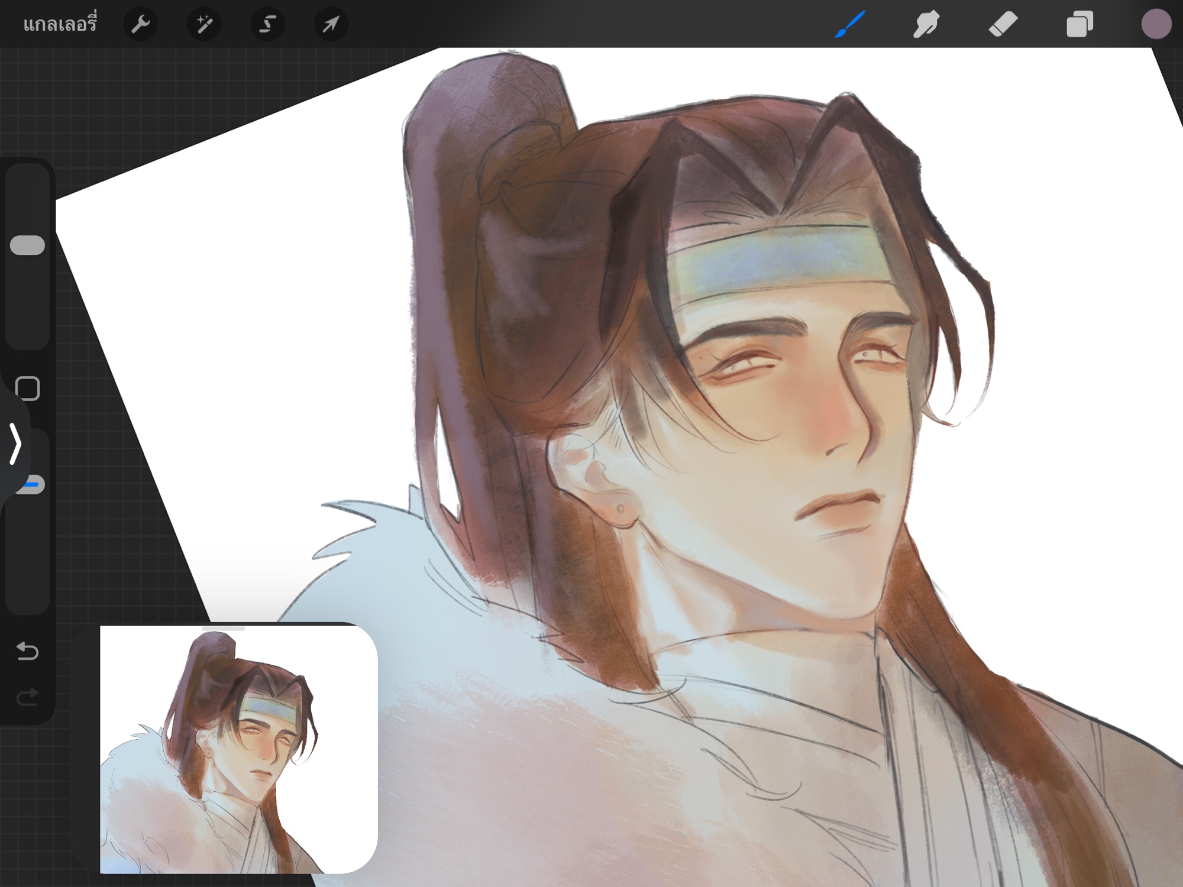The height and width of the screenshot is (887, 1183).
Task: Expand the side panel chevron
Action: [15, 444]
